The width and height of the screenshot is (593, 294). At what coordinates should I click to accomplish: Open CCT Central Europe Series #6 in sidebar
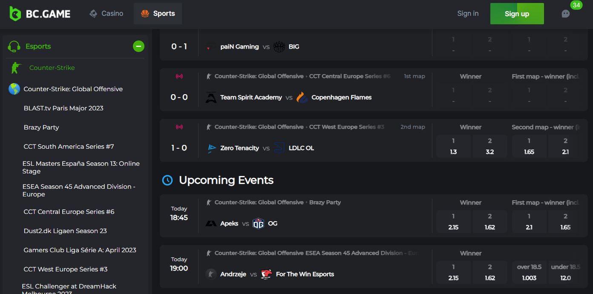click(69, 212)
